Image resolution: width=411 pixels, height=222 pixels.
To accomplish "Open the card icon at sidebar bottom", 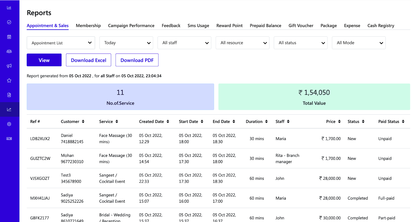I will [9, 139].
